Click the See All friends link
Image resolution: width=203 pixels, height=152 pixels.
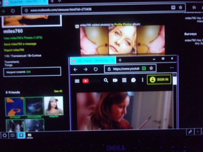click(58, 91)
